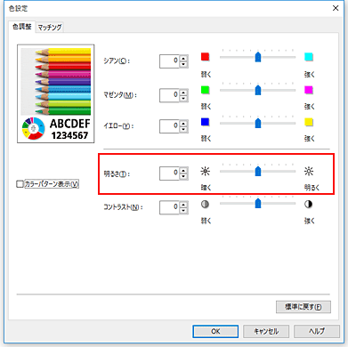Image resolution: width=348 pixels, height=347 pixels.
Task: Select the 色調整 tab
Action: pos(22,27)
